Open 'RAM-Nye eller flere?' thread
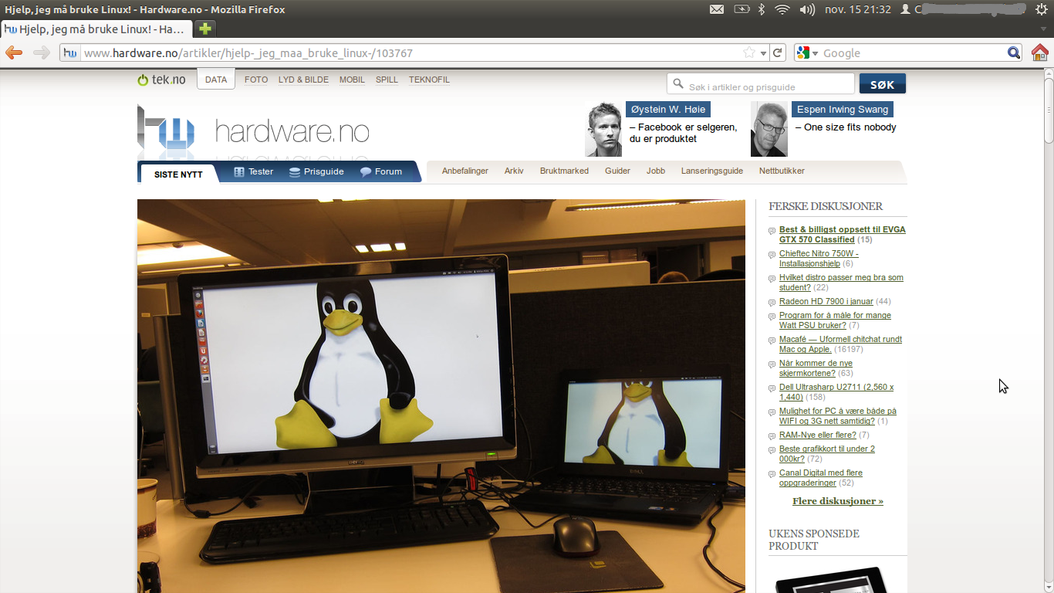1054x593 pixels. (x=817, y=435)
